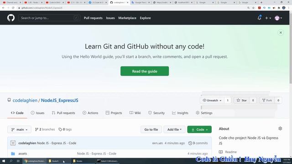Open a new browser tab
292x164 pixels.
[x=261, y=2]
